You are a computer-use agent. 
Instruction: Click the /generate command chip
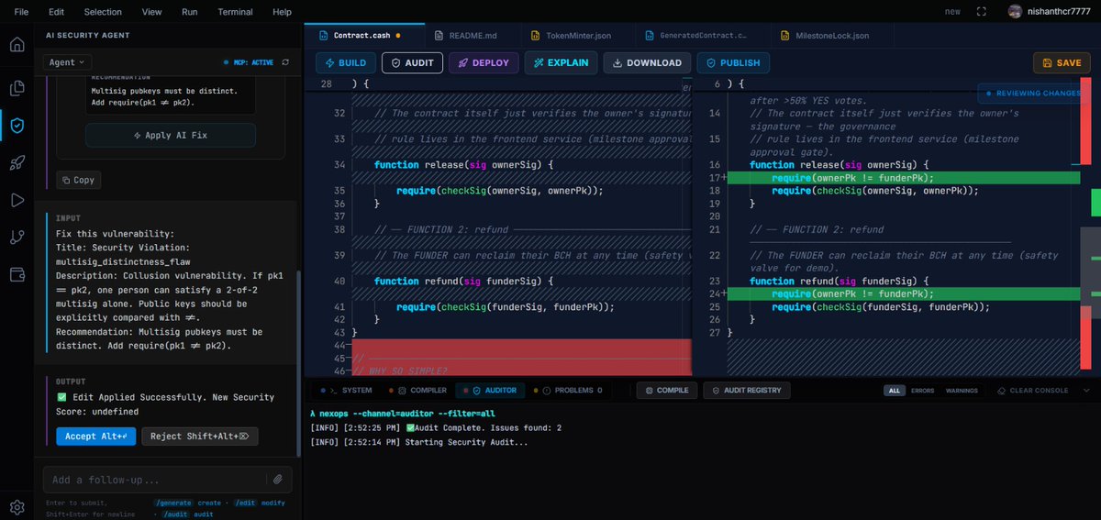point(173,503)
